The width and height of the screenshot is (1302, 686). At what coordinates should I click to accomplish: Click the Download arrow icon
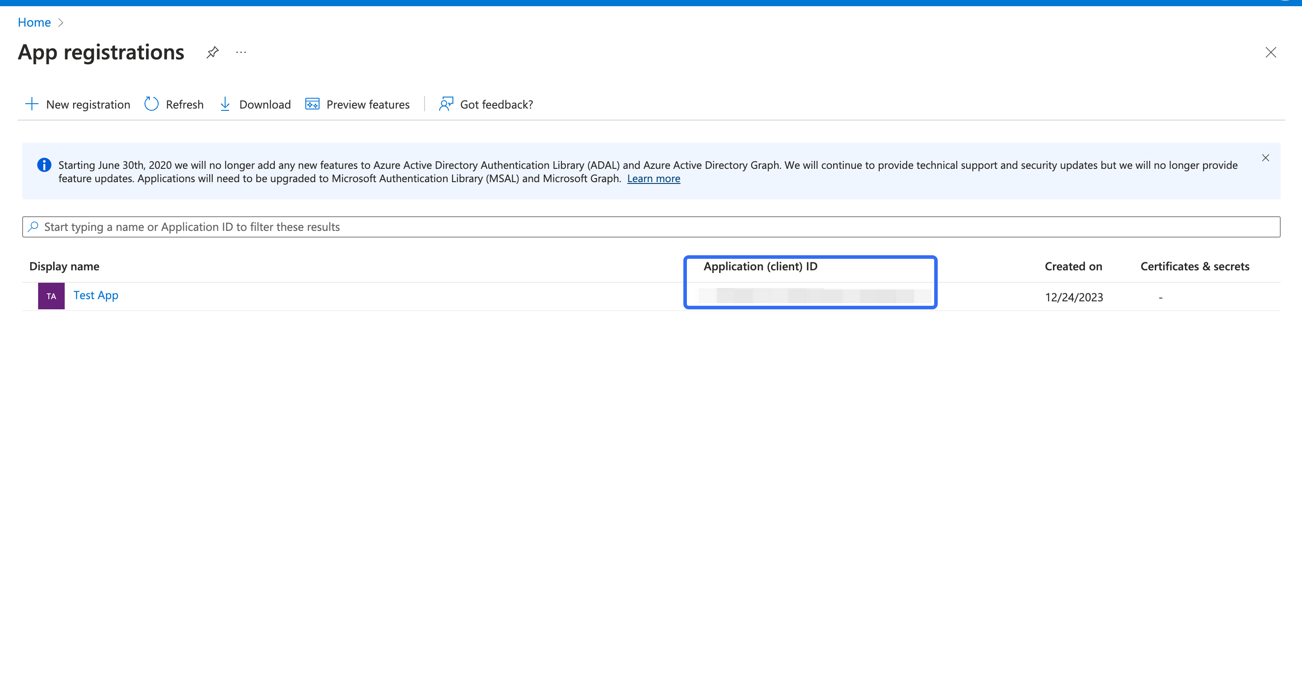[x=225, y=104]
